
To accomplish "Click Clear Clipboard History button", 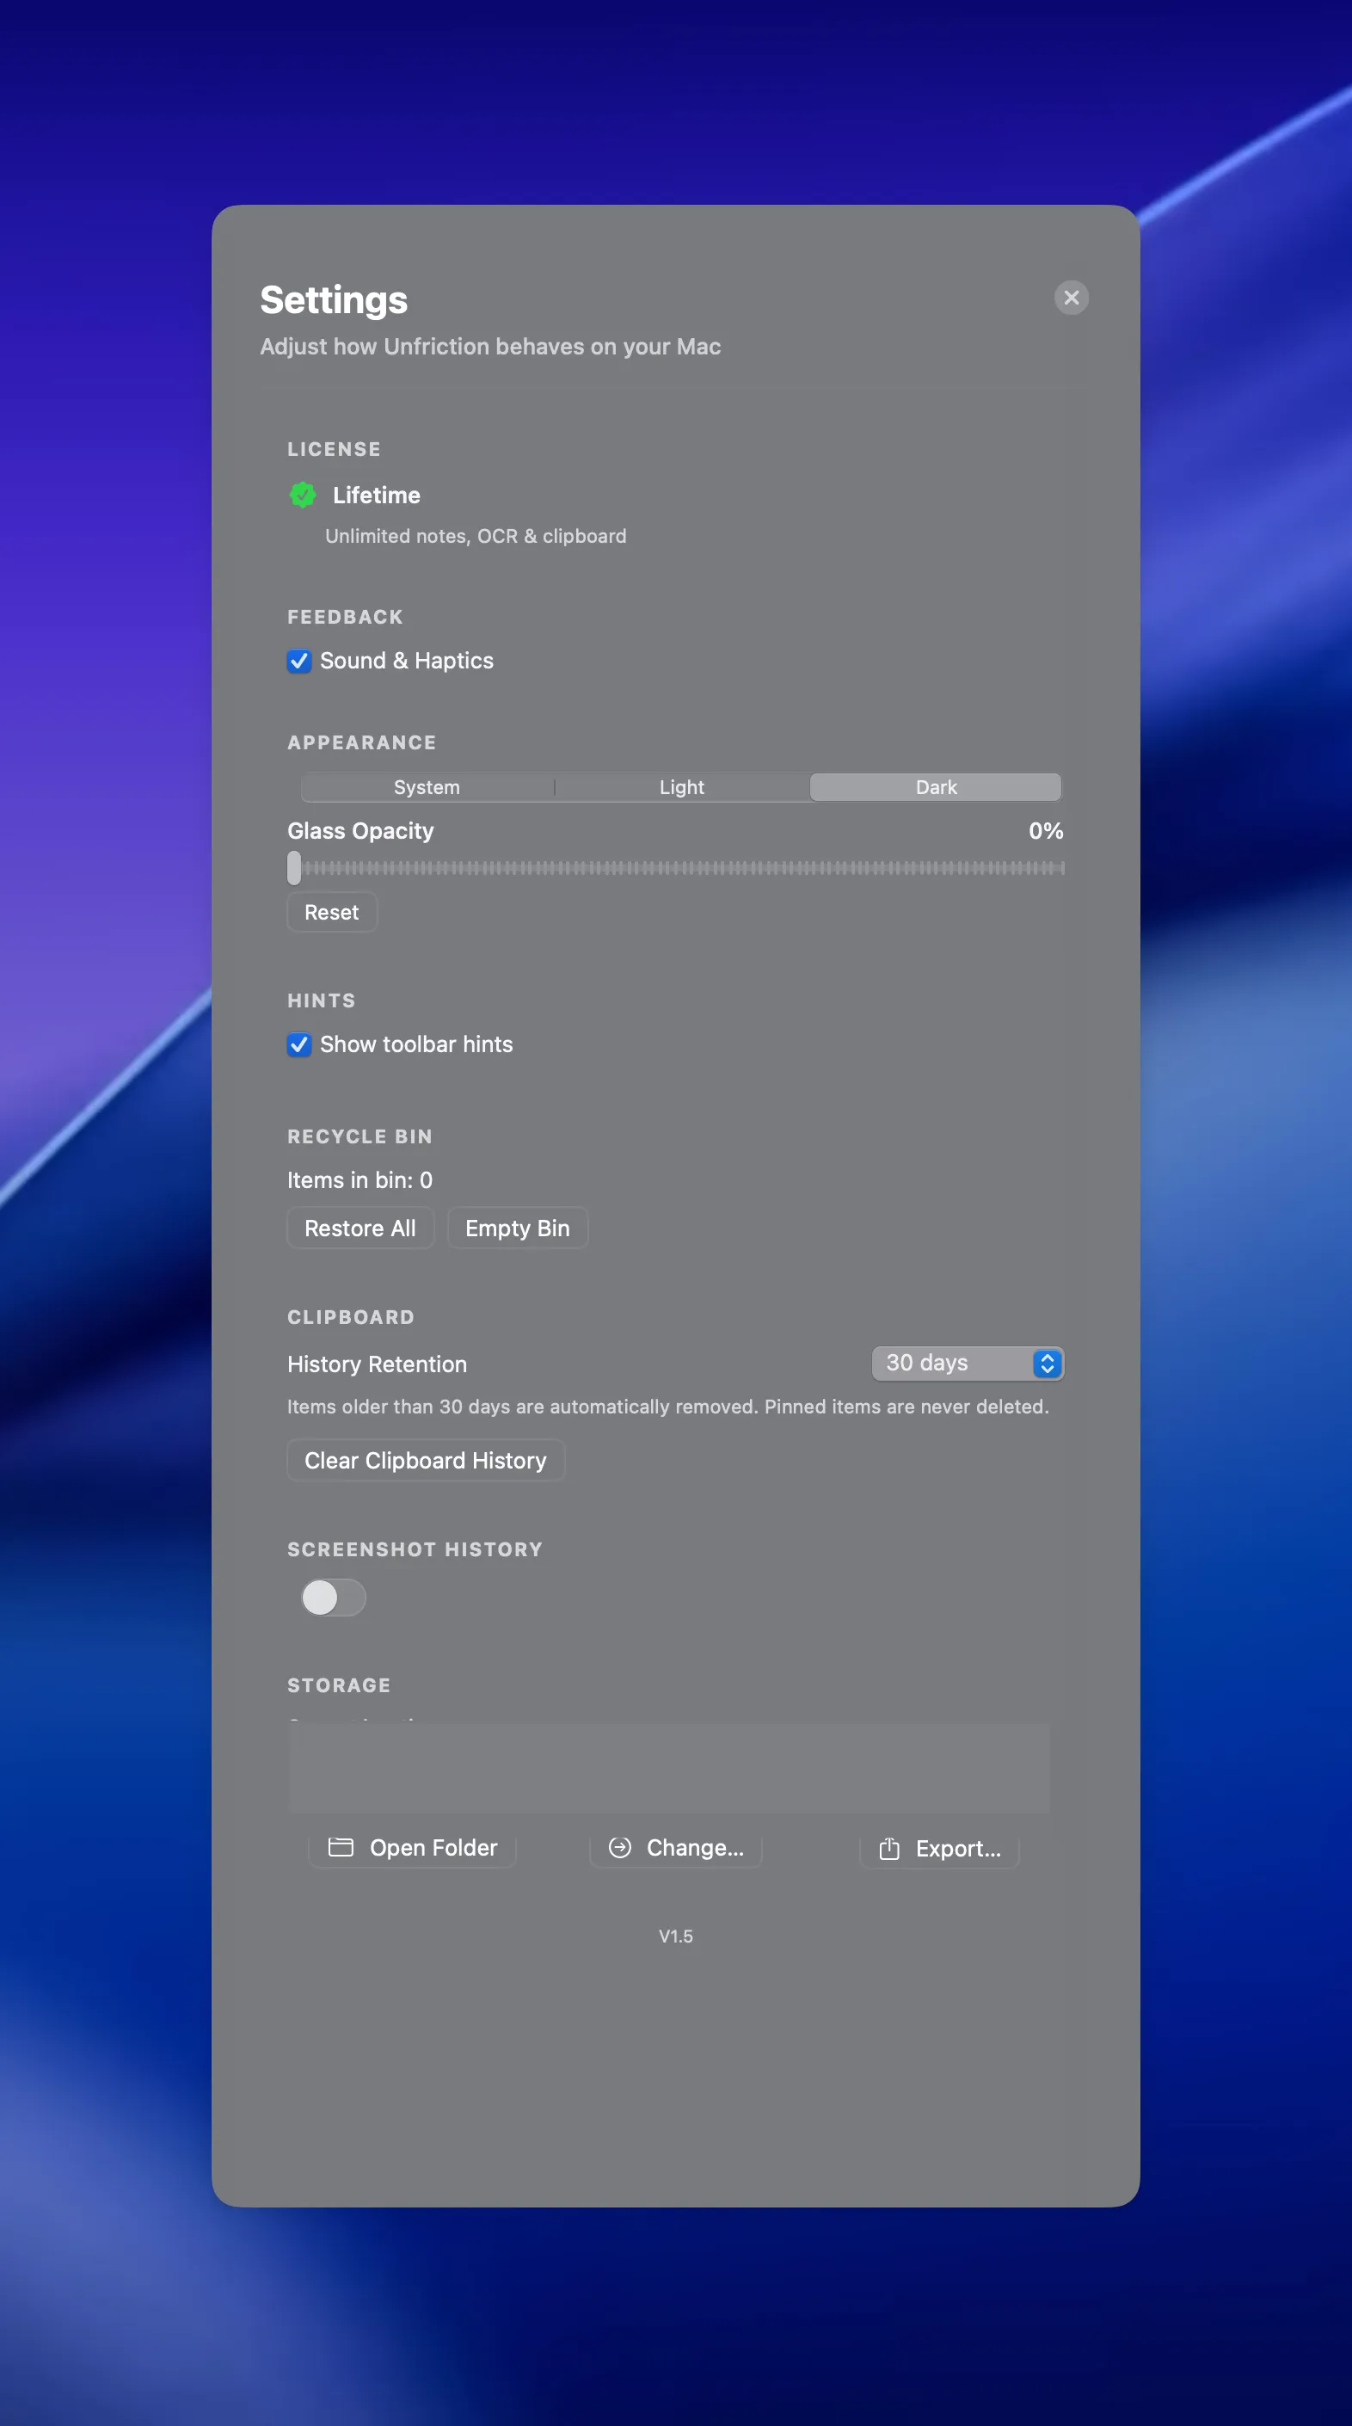I will (x=426, y=1461).
